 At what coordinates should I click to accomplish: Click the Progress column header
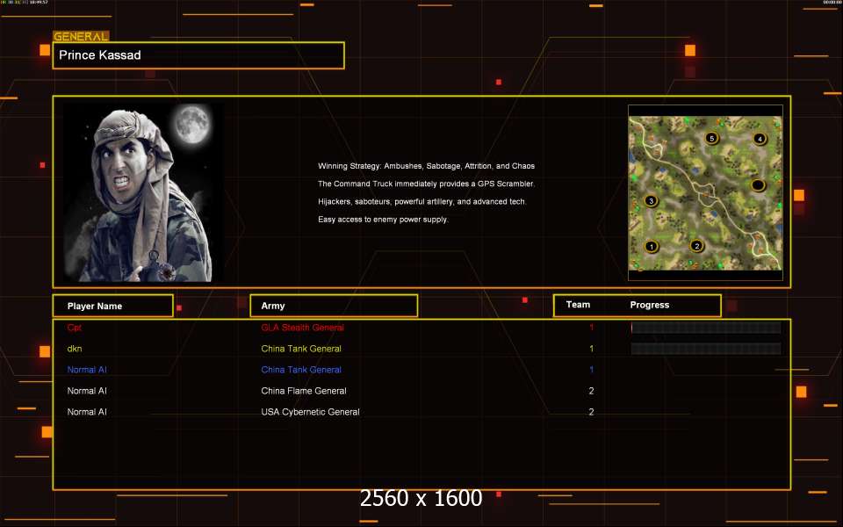pyautogui.click(x=650, y=305)
